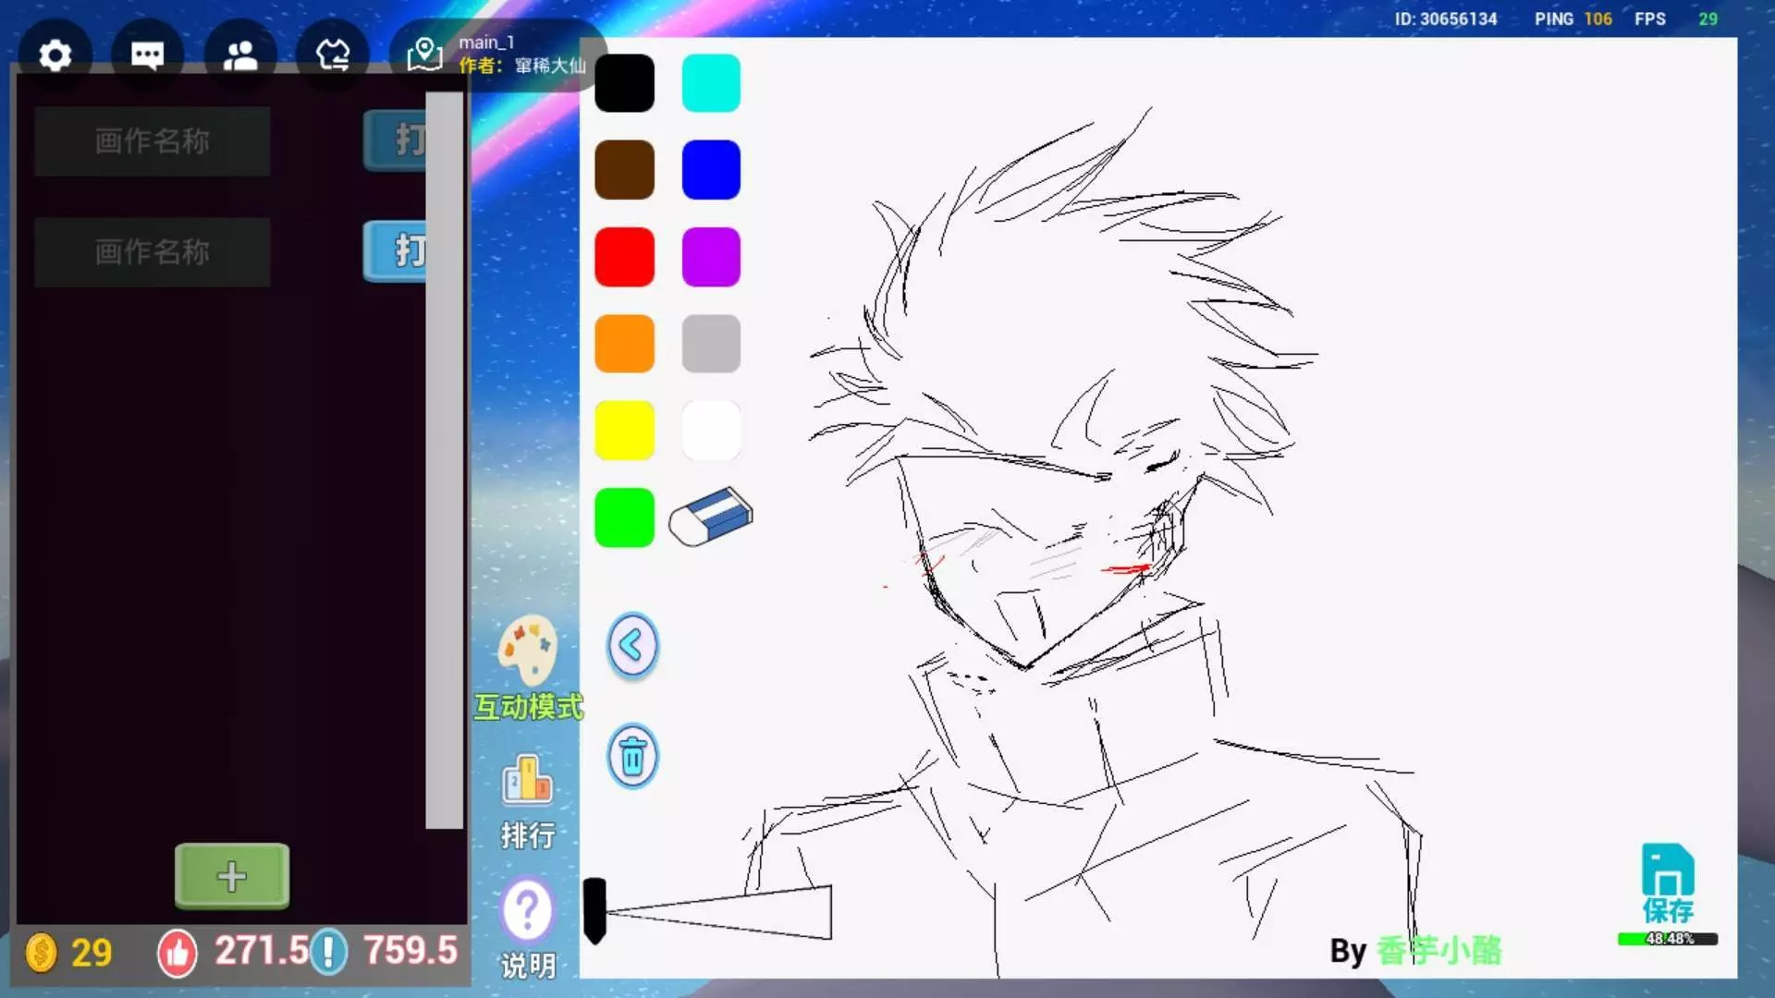Click the green plus add button
The image size is (1775, 998).
(232, 876)
